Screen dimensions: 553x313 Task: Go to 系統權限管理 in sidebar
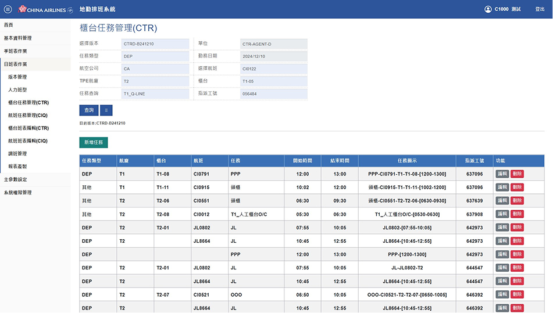pos(18,192)
